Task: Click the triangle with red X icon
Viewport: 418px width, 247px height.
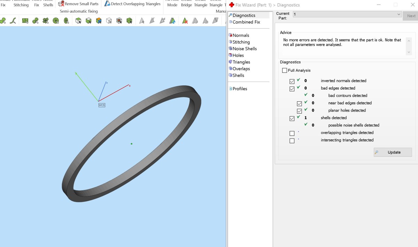Action: tap(185, 21)
